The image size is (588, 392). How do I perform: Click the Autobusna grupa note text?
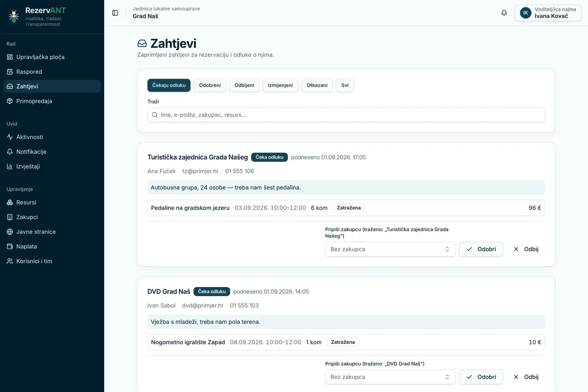[x=226, y=187]
